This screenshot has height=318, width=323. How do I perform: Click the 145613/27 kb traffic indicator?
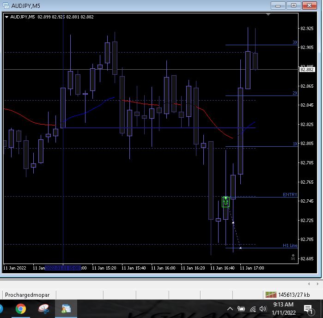294,295
